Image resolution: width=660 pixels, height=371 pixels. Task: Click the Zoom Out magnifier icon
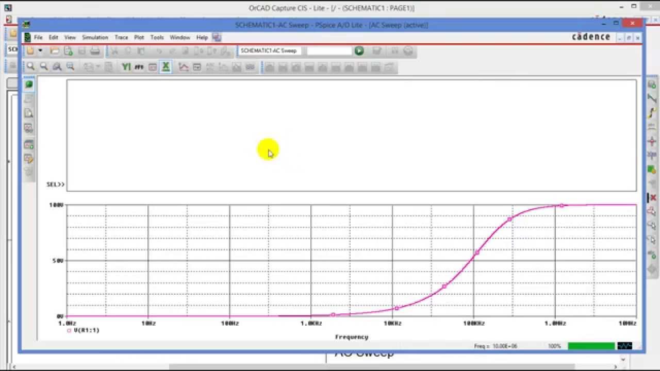44,66
